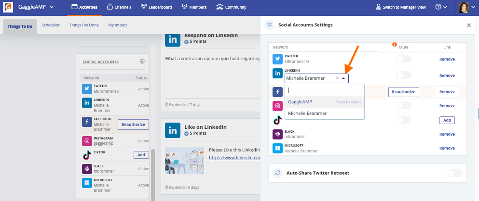Select the Scheduler tab
This screenshot has width=479, height=201.
click(51, 25)
